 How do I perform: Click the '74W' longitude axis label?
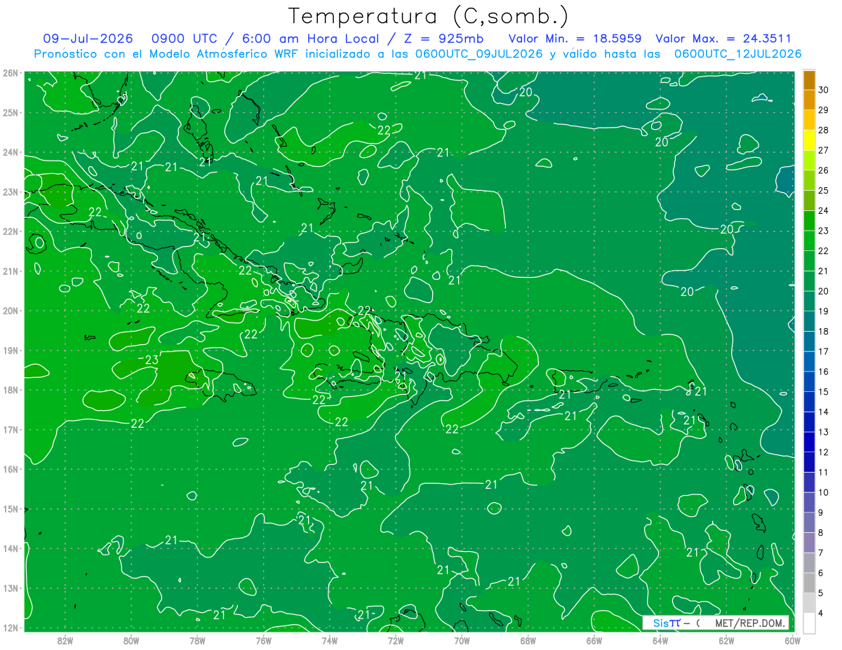330,639
